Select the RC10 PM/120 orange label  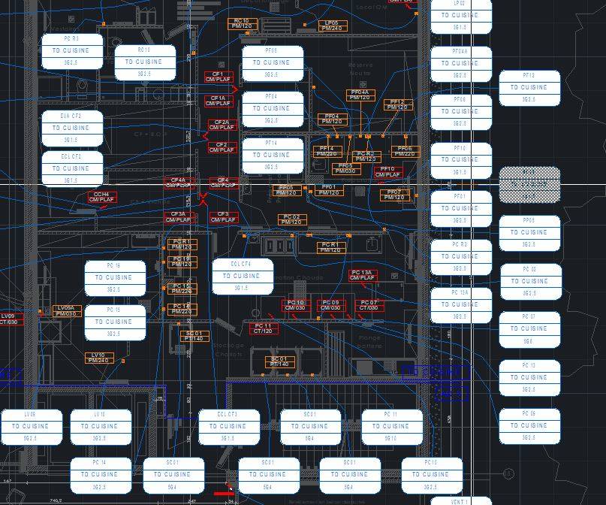tap(242, 24)
